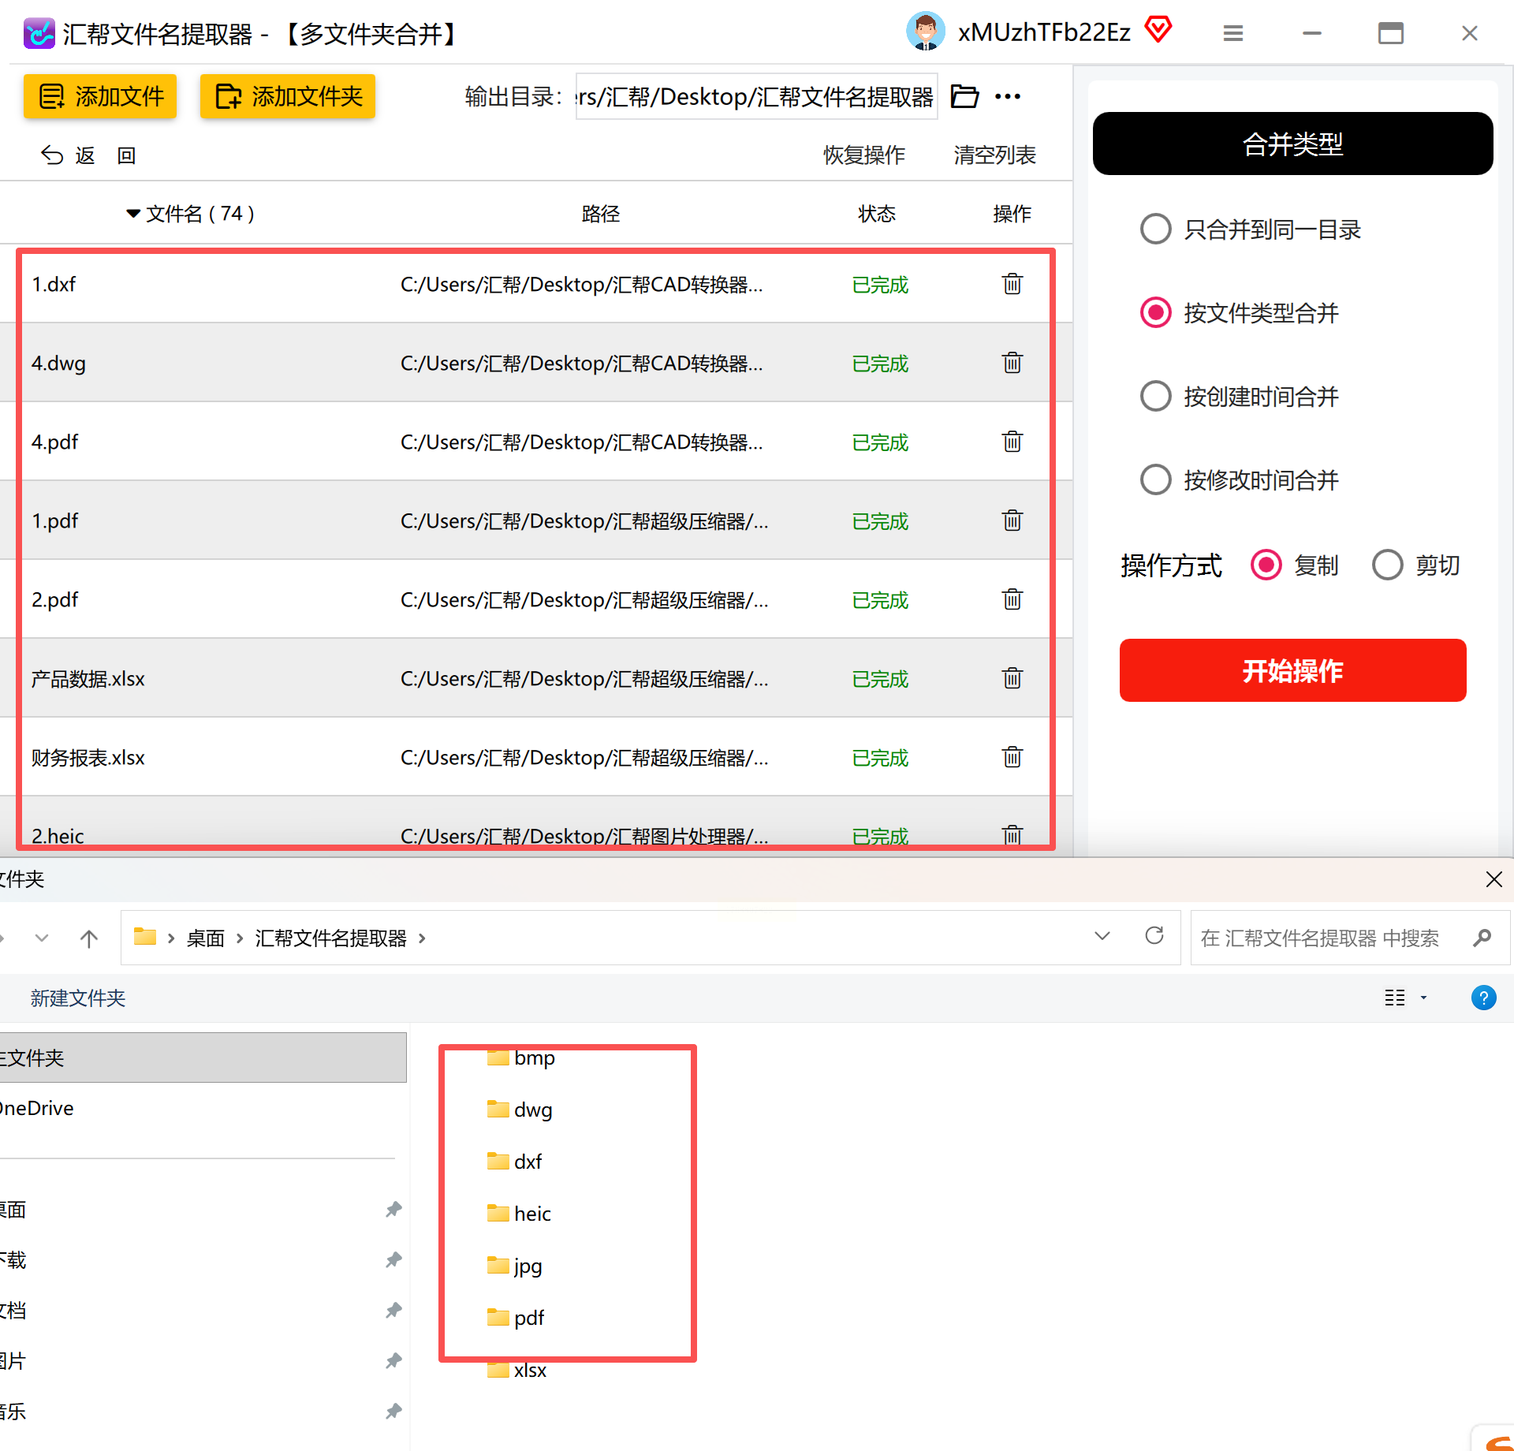Click 恢复操作 in the list toolbar

pos(863,155)
